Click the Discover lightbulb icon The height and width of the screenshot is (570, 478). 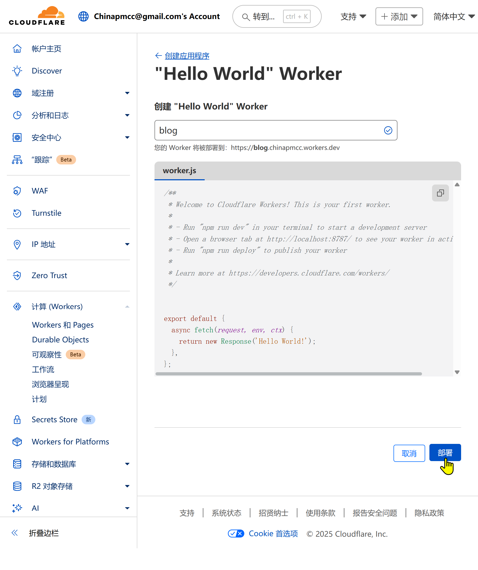click(17, 71)
